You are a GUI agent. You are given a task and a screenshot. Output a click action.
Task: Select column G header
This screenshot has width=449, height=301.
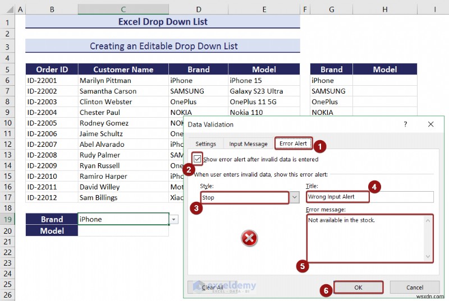(x=331, y=10)
